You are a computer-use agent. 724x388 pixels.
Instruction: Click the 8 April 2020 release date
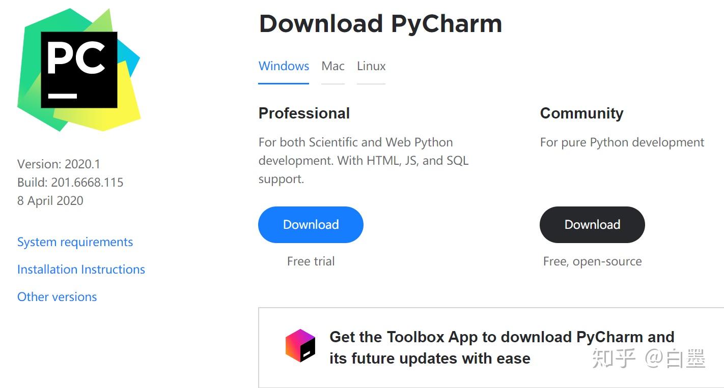click(50, 200)
